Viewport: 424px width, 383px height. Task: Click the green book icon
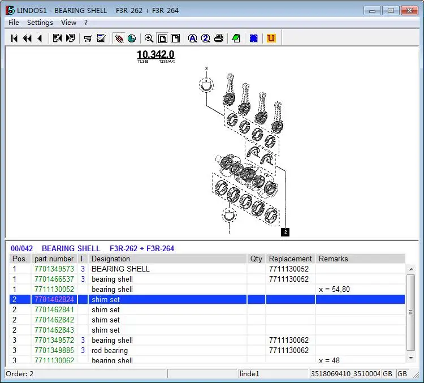click(236, 38)
